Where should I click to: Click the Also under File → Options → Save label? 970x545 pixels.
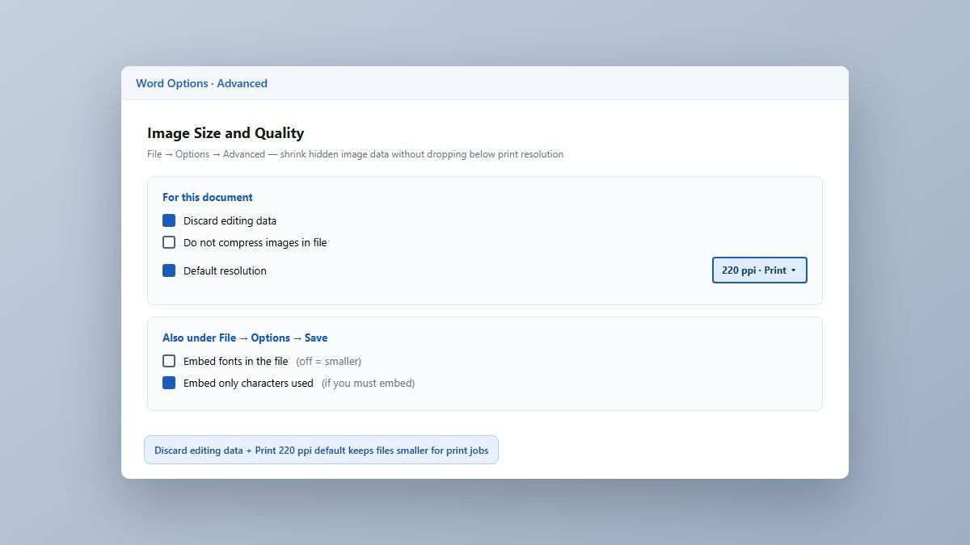click(245, 337)
